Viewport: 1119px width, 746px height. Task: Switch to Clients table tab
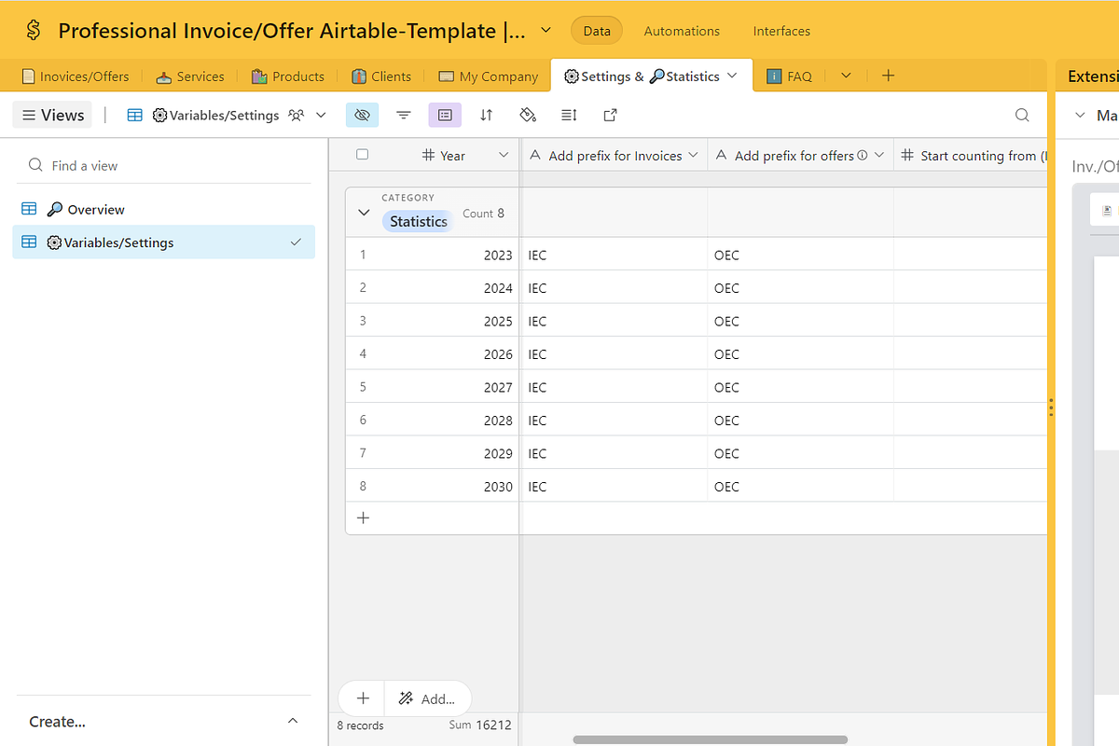[381, 76]
